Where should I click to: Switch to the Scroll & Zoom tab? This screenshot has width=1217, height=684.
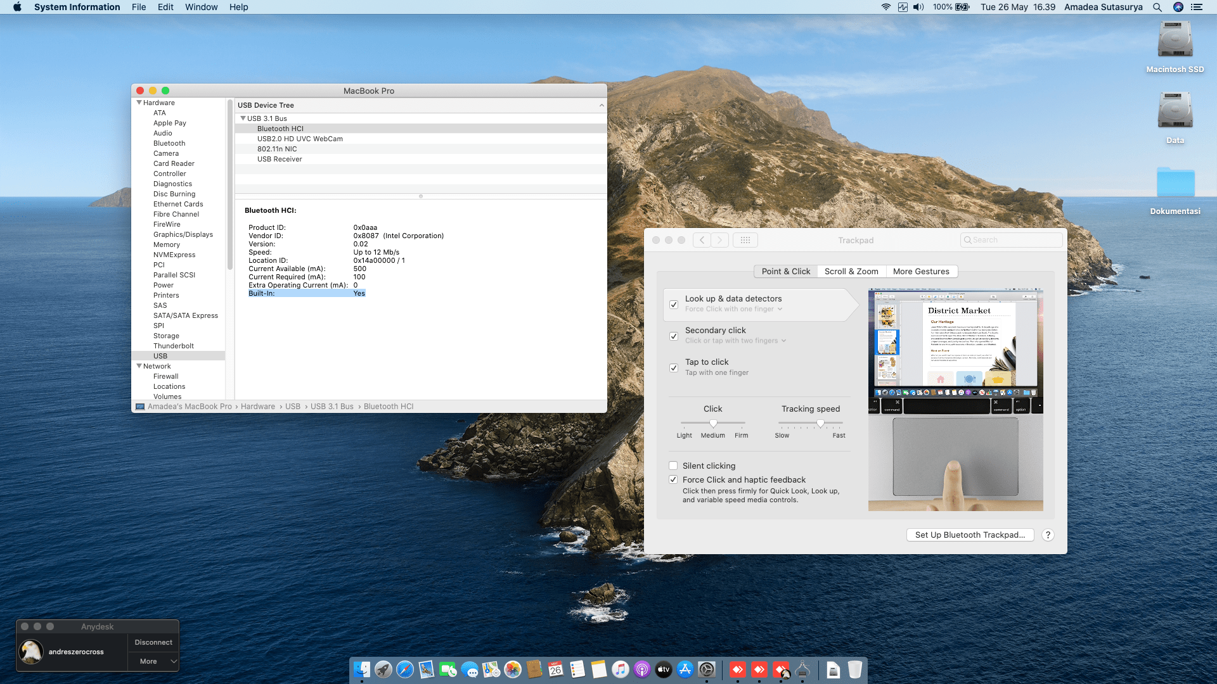[851, 272]
